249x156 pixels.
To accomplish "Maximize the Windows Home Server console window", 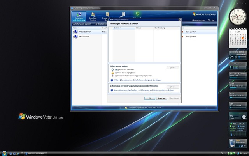I will (210, 8).
